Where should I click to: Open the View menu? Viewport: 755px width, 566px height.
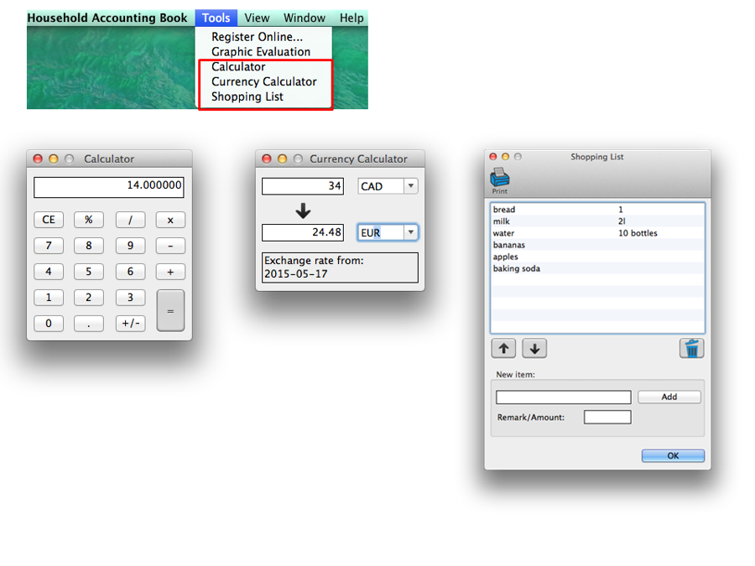tap(257, 18)
